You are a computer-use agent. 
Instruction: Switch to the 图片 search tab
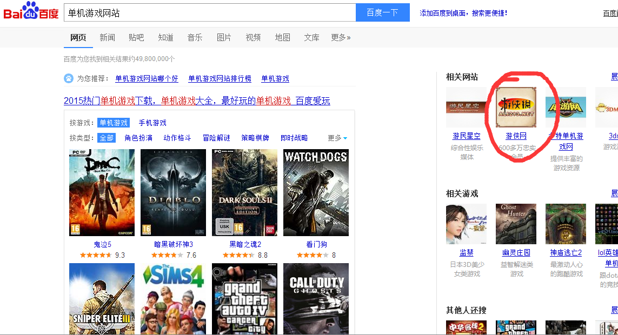[x=224, y=37]
